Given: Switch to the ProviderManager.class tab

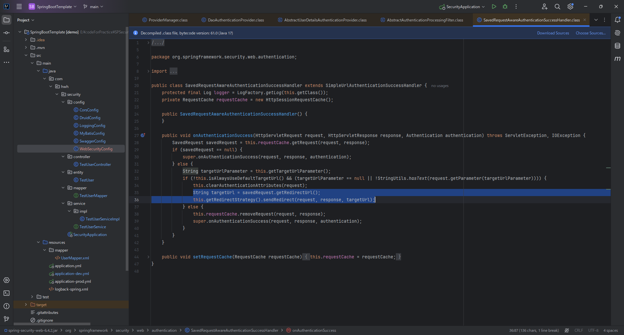Looking at the screenshot, I should click(x=165, y=20).
